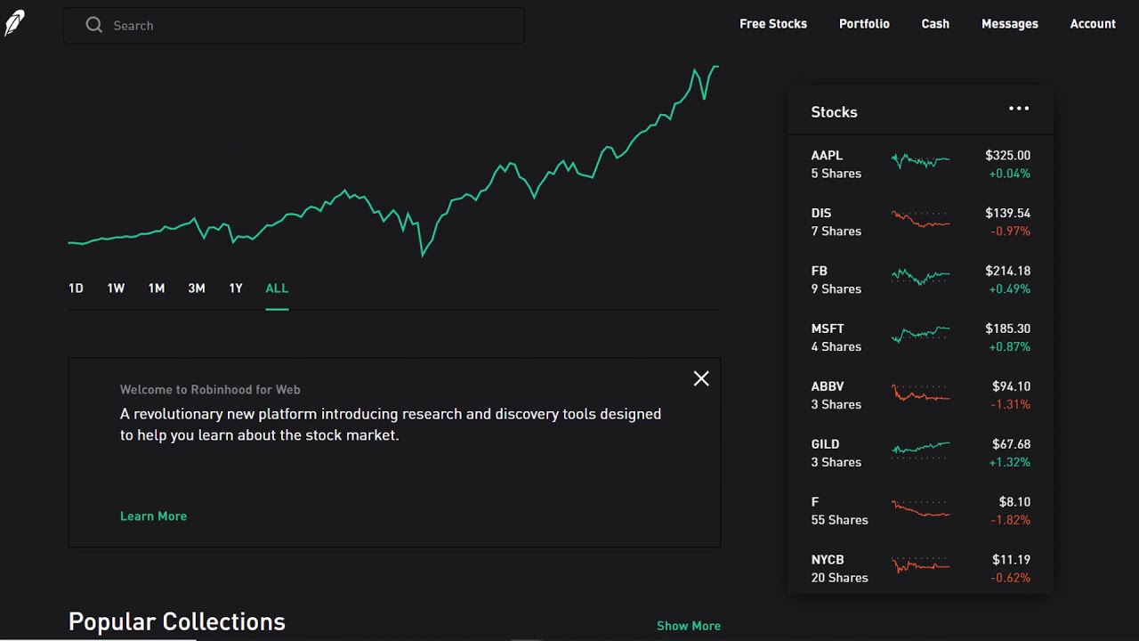
Task: Select the 1W chart range
Action: 116,288
